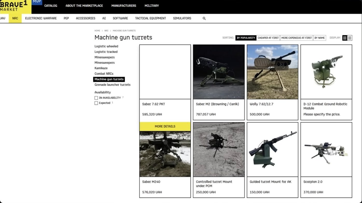Go to NRC breadcrumb link

coord(106,31)
